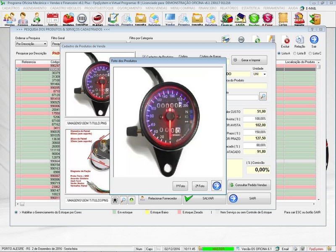Click the Comissão 0,00% field
Viewport: 336px width, 252px height.
(x=258, y=170)
